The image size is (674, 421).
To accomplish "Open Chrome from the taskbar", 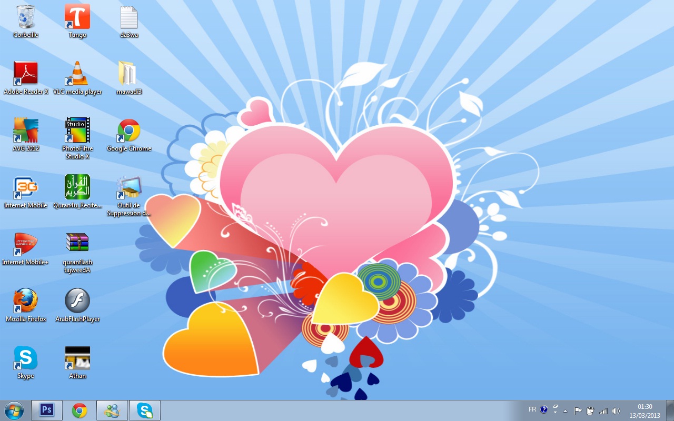I will (80, 410).
